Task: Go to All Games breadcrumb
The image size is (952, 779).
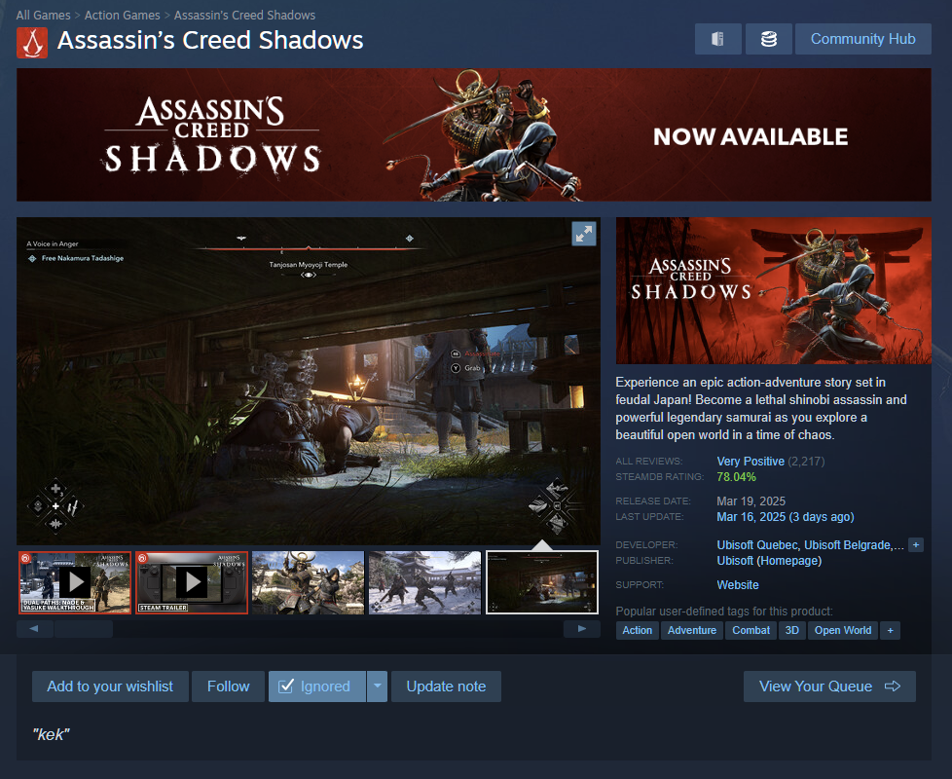Action: pos(43,16)
